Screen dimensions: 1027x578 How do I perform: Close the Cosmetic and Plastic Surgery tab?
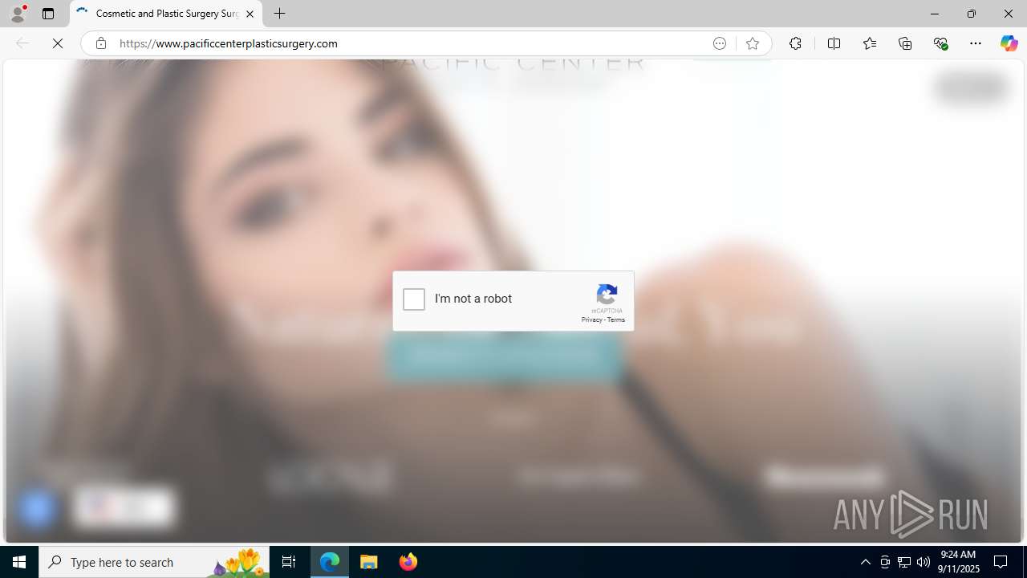click(x=250, y=14)
